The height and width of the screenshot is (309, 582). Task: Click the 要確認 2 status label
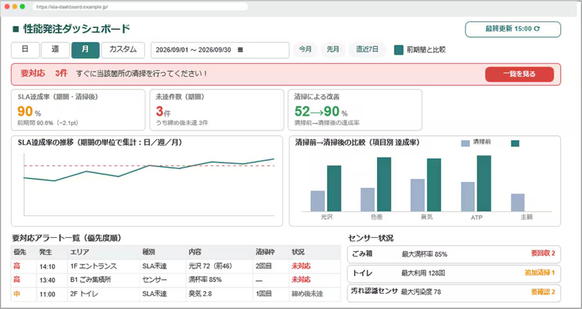tap(542, 292)
